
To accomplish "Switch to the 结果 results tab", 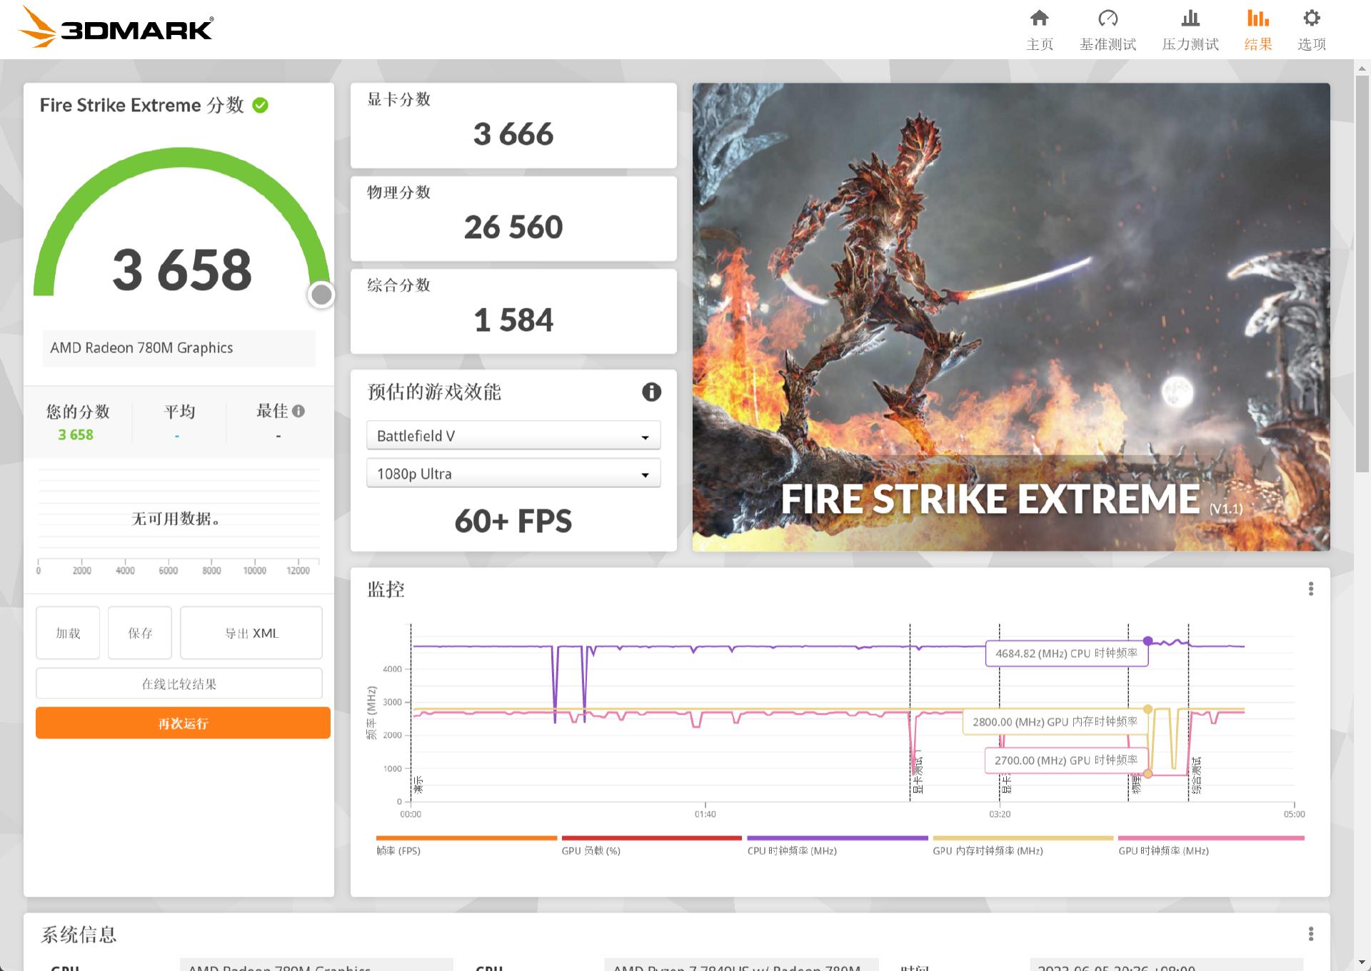I will point(1257,29).
